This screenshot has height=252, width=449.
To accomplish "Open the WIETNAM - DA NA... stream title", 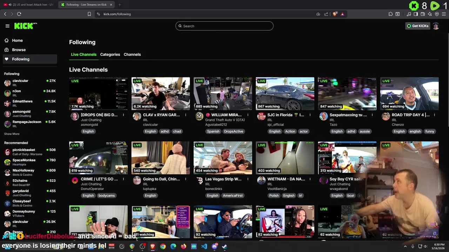I will [286, 179].
